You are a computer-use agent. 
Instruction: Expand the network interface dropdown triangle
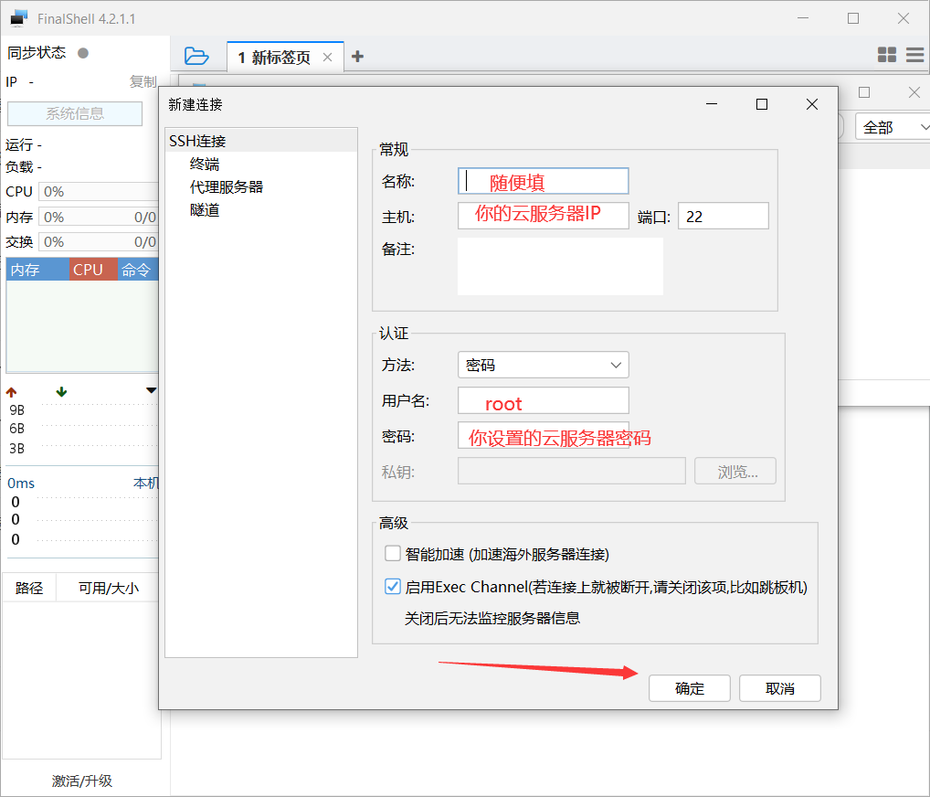pos(152,390)
